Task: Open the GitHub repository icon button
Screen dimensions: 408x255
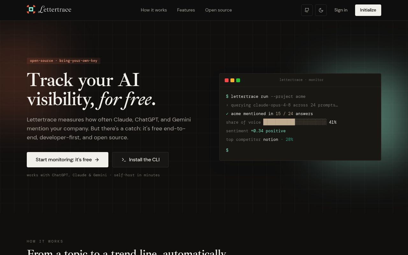Action: (x=307, y=10)
